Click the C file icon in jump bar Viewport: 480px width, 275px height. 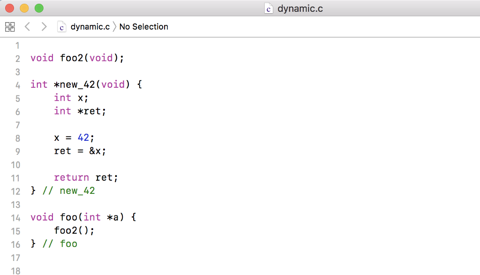point(61,27)
